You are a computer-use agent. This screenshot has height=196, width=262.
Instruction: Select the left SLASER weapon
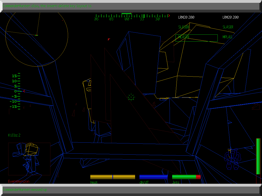(x=184, y=27)
